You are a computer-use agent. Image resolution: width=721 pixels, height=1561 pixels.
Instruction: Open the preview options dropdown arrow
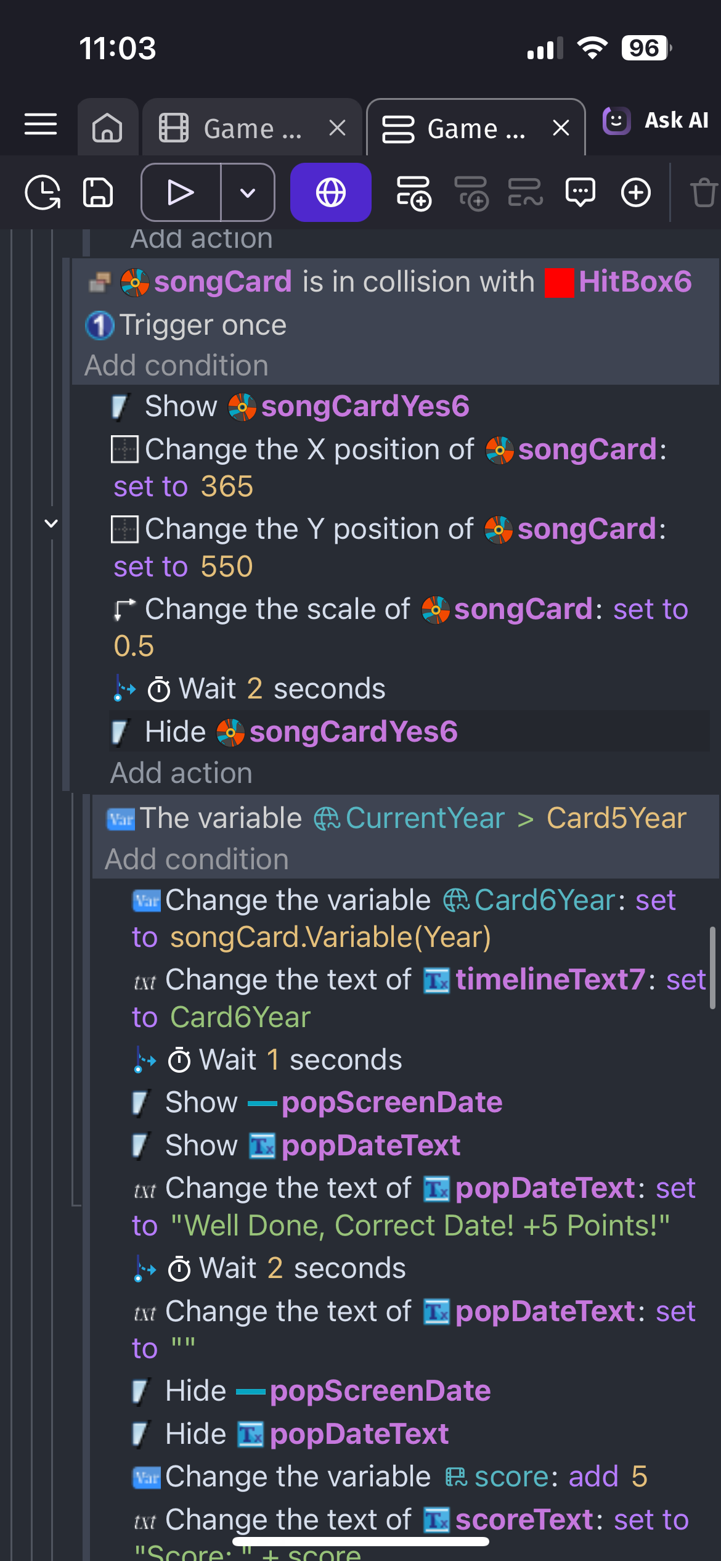point(248,192)
